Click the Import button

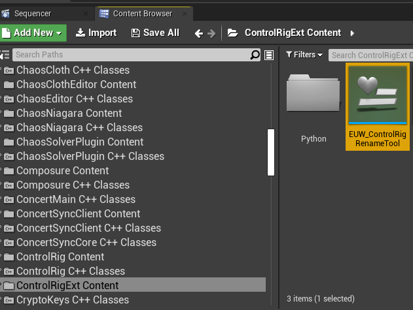[x=96, y=33]
